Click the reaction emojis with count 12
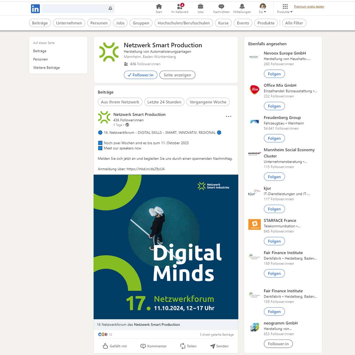The height and width of the screenshot is (355, 355). (105, 334)
